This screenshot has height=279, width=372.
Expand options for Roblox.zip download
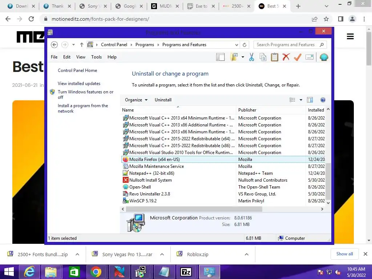(x=247, y=254)
